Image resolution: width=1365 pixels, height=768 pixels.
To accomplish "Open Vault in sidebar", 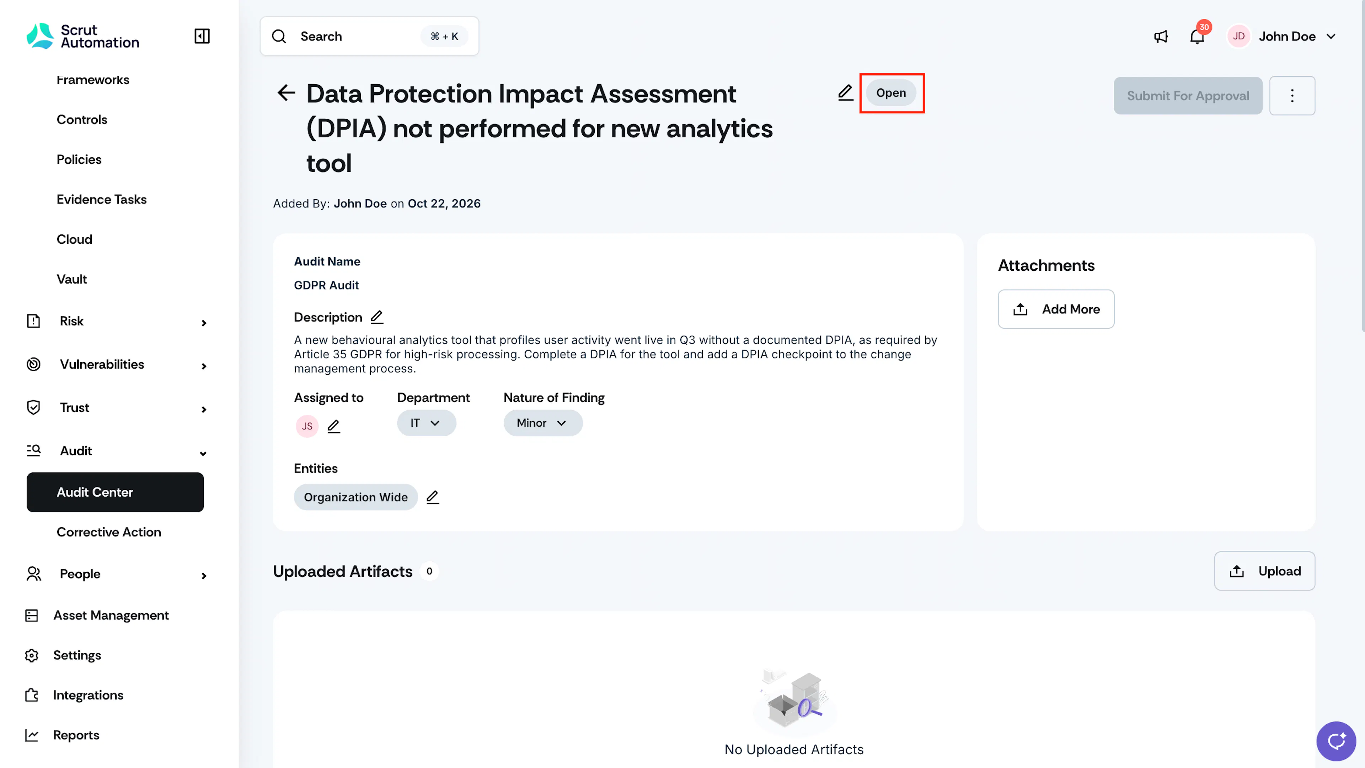I will (71, 279).
